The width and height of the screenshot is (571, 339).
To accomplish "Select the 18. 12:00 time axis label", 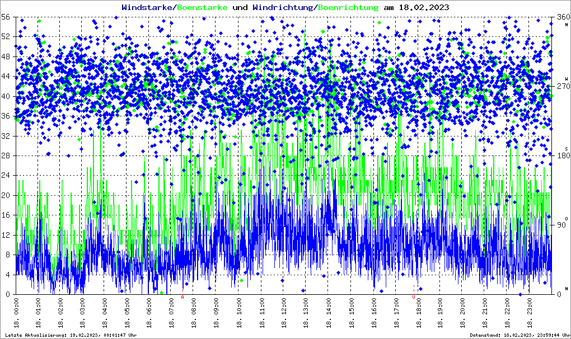I will click(x=284, y=313).
